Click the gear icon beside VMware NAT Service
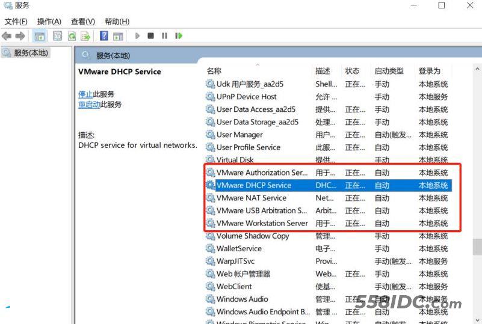 point(210,198)
